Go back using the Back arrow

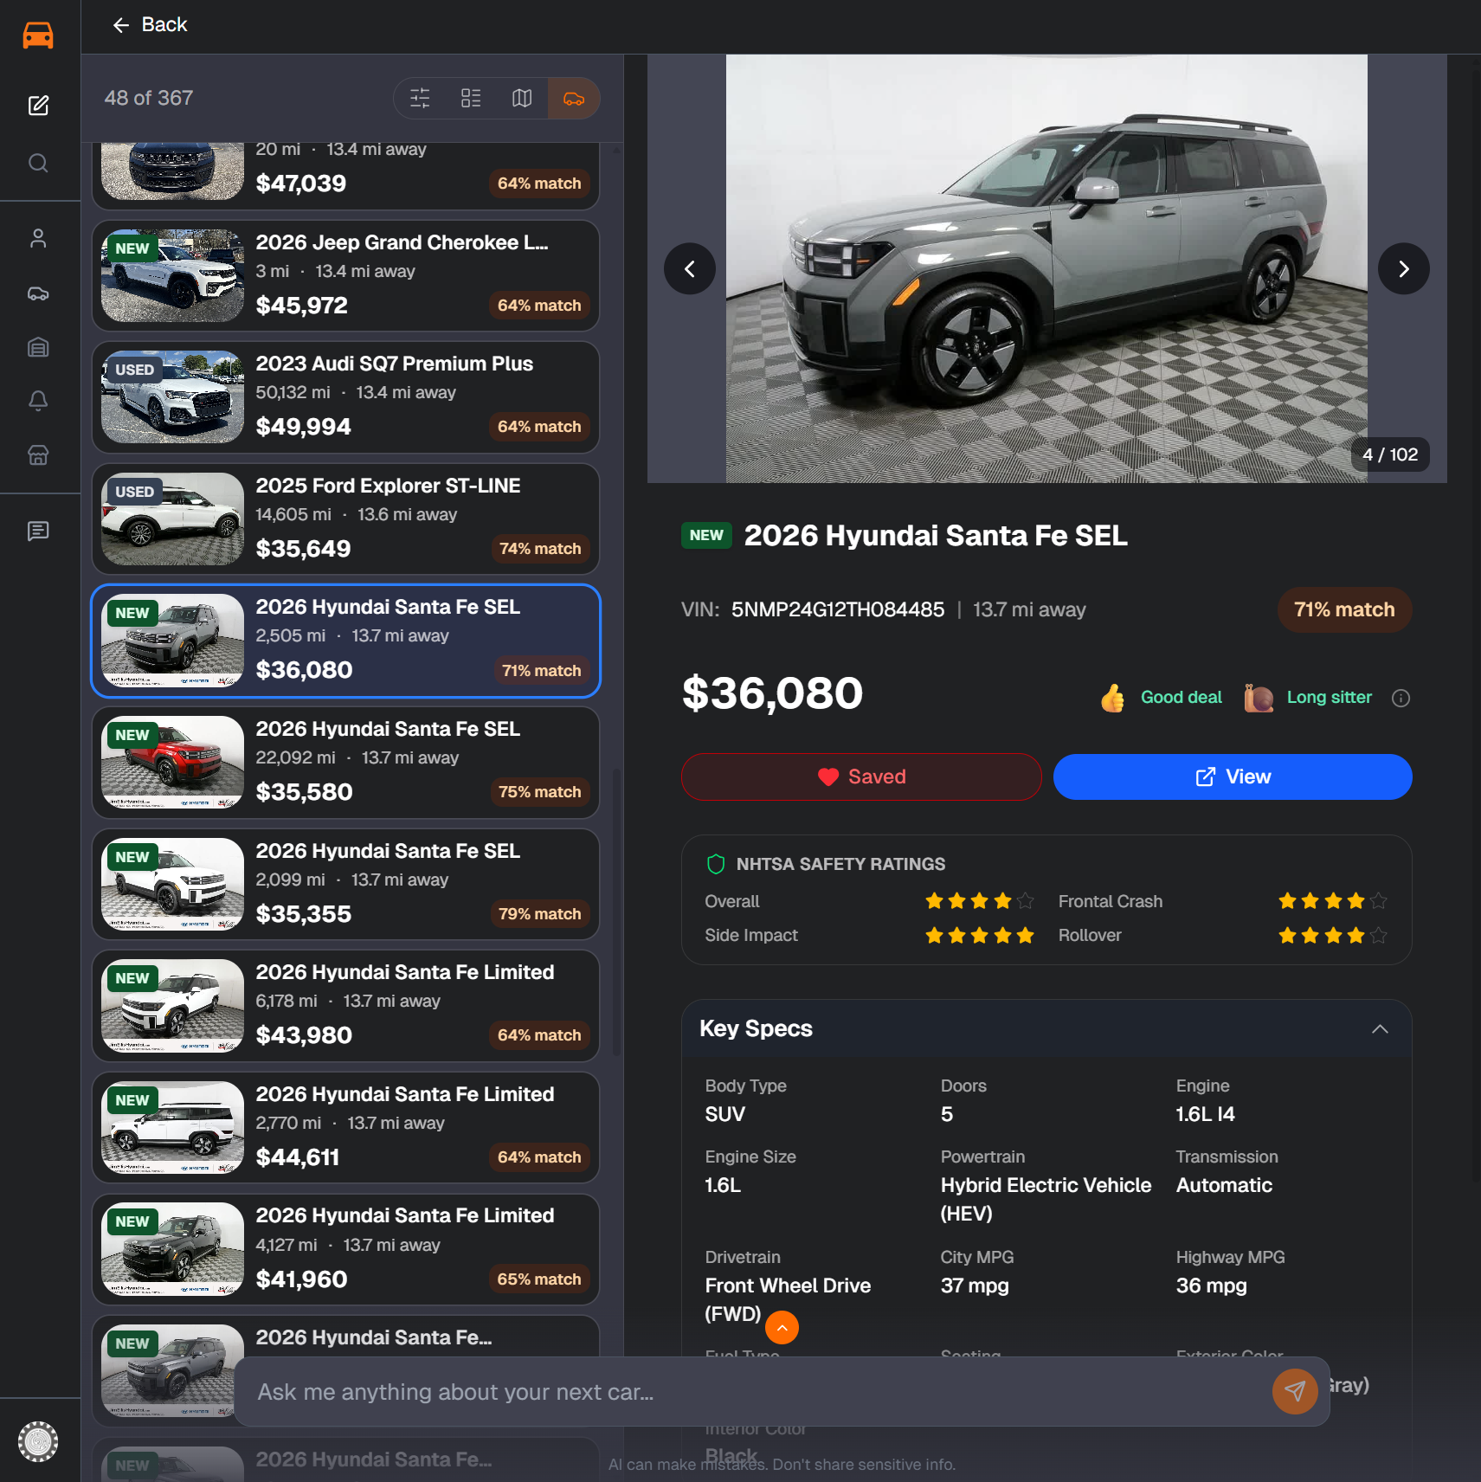(150, 25)
